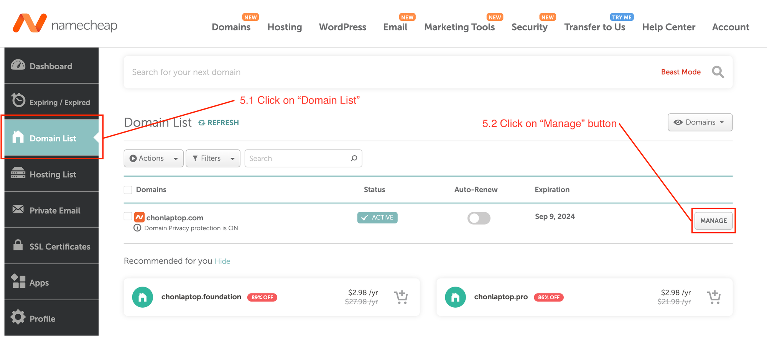
Task: Click the Sep 9, 2024 expiration date
Action: pos(555,216)
